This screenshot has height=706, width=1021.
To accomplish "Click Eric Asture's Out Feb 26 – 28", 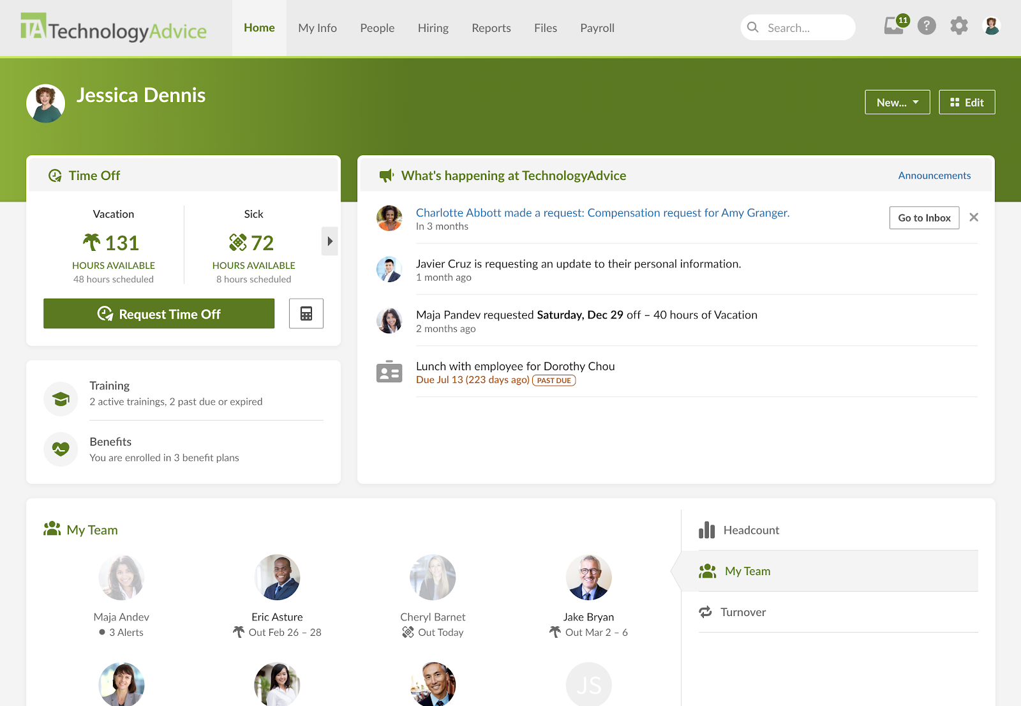I will click(x=277, y=632).
